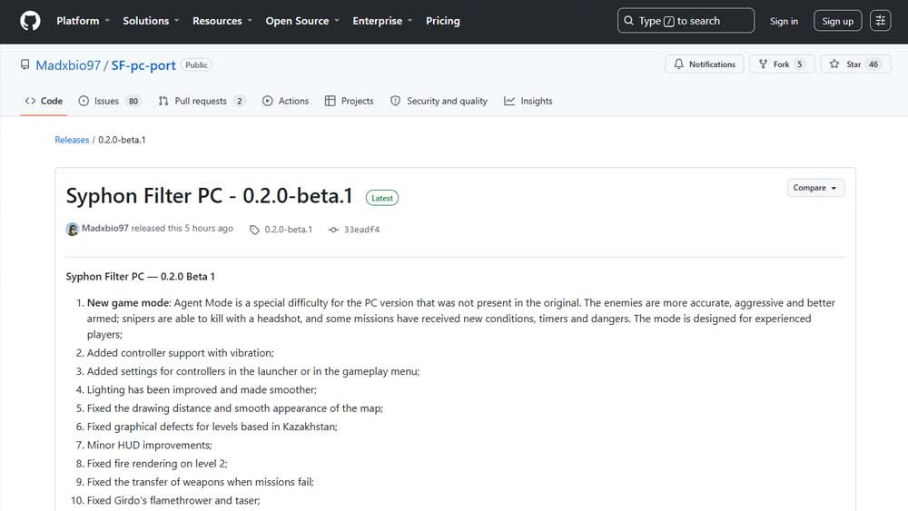Click the Fork count 5
This screenshot has width=908, height=511.
click(x=800, y=64)
